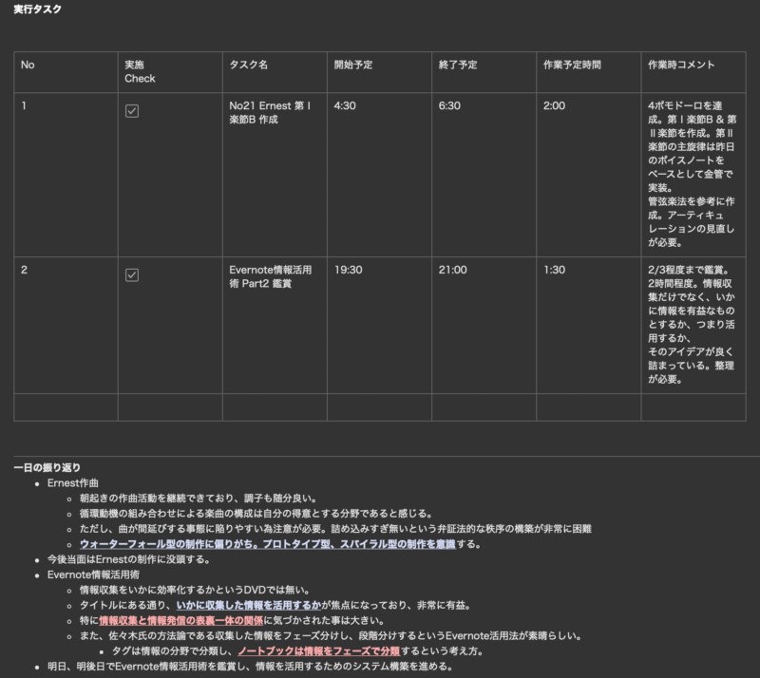Click comment starting 4ポモドーロを達成
The height and width of the screenshot is (678, 760).
(x=693, y=174)
